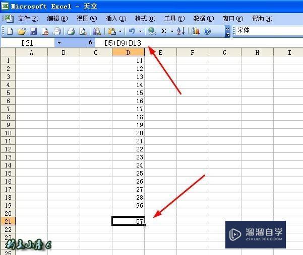303x255 pixels.
Task: Click the Insert Function fx button
Action: (91, 43)
